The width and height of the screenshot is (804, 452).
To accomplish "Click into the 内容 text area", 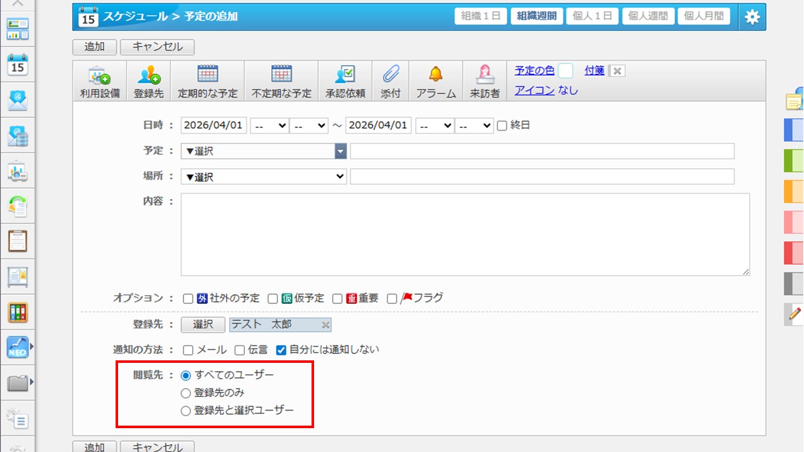I will (465, 234).
